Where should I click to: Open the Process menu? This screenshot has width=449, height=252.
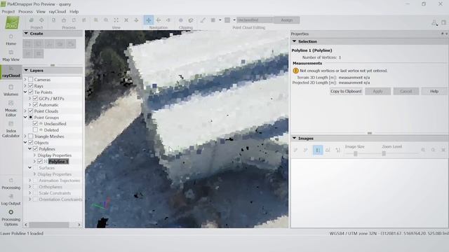pyautogui.click(x=25, y=11)
